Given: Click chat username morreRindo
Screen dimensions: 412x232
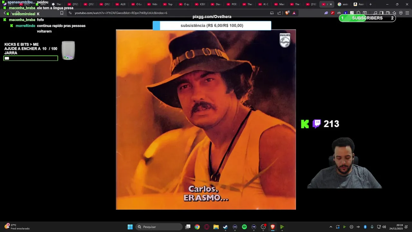Looking at the screenshot, I should [x=25, y=26].
